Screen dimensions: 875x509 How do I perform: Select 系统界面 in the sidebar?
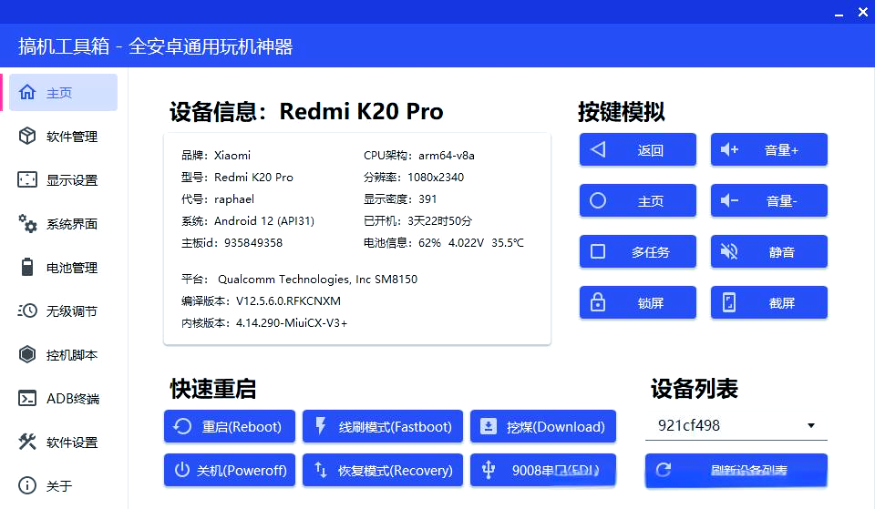tap(63, 224)
